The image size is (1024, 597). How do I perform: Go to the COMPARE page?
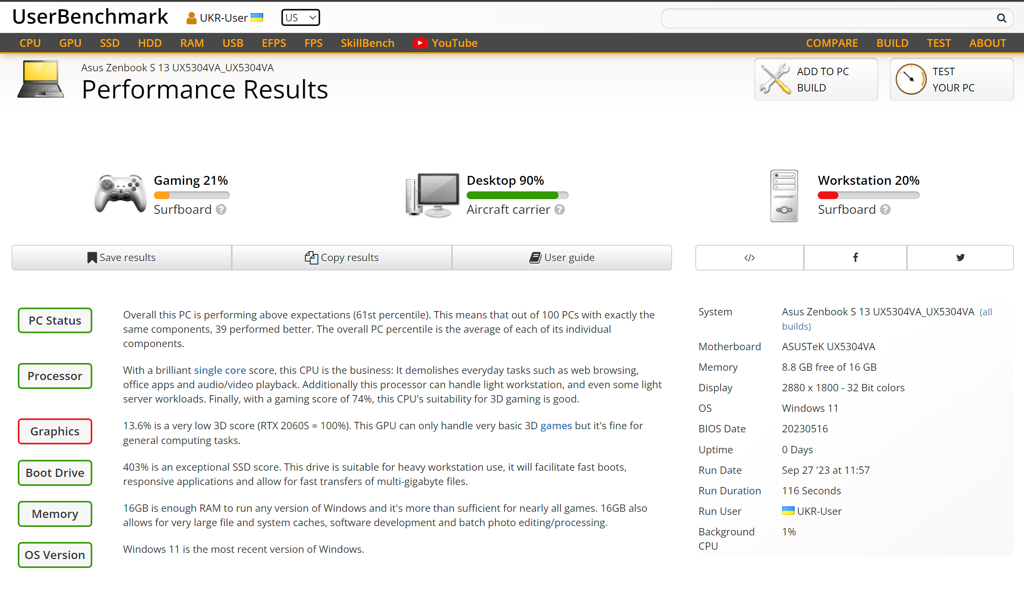(x=832, y=43)
